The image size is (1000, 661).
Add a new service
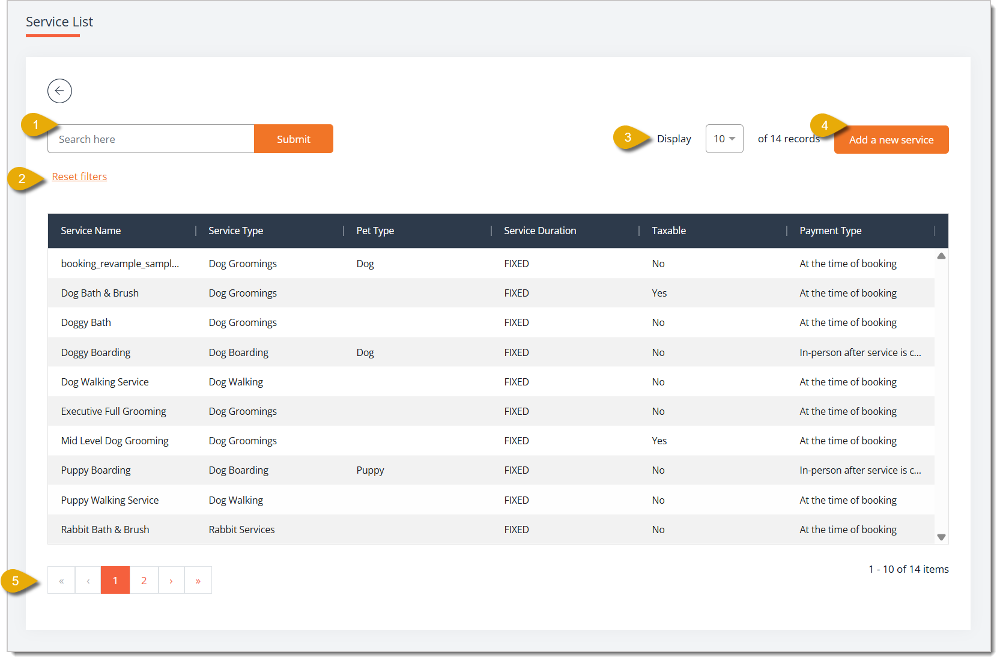891,140
